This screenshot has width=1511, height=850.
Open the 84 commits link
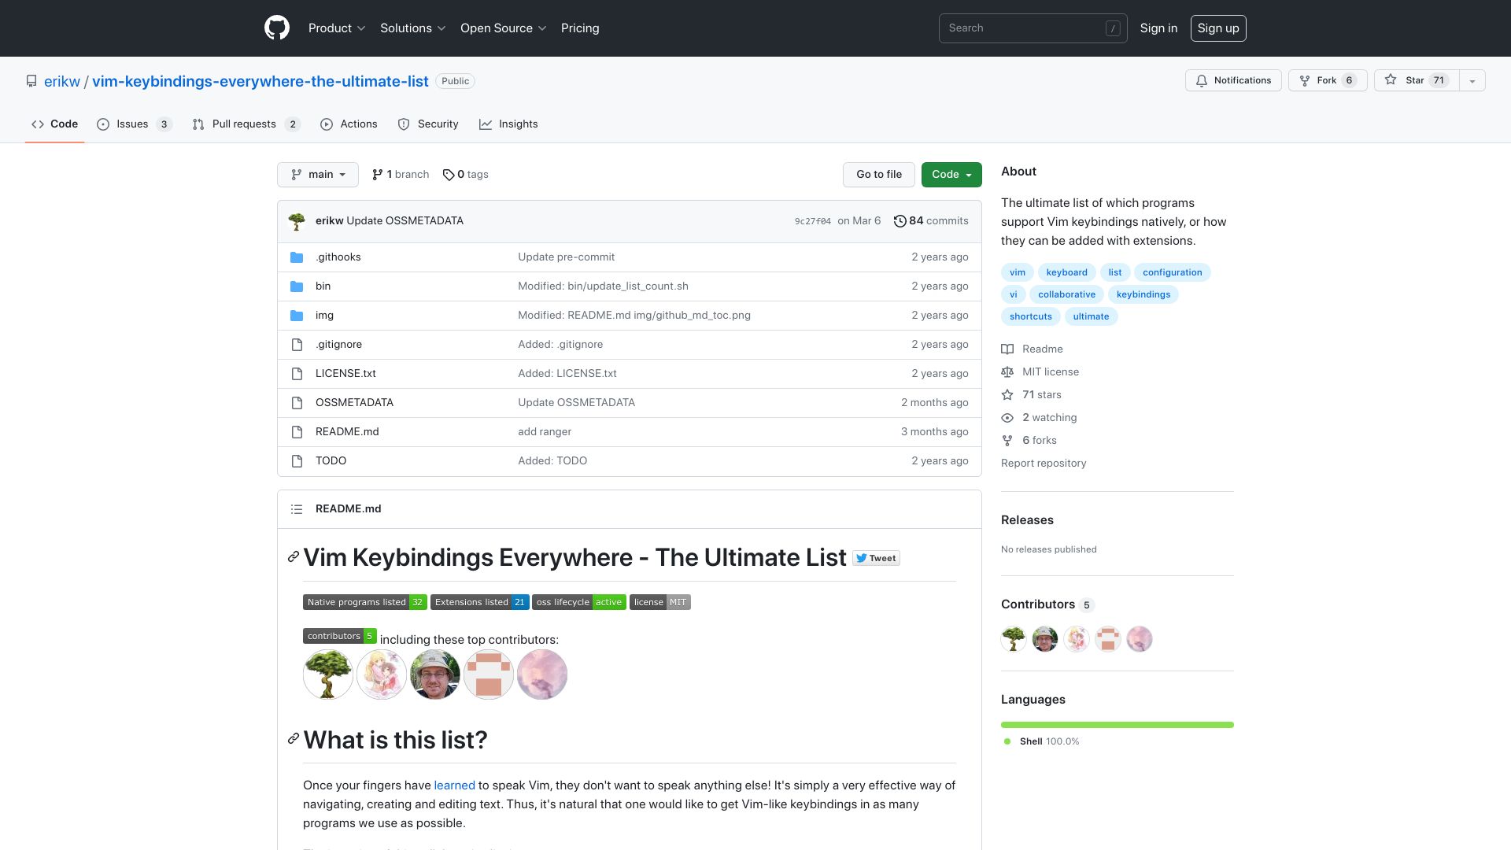[931, 221]
